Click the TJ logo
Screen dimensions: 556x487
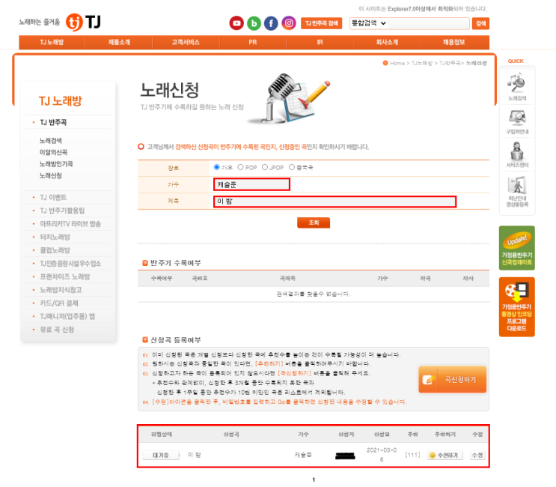tap(83, 22)
